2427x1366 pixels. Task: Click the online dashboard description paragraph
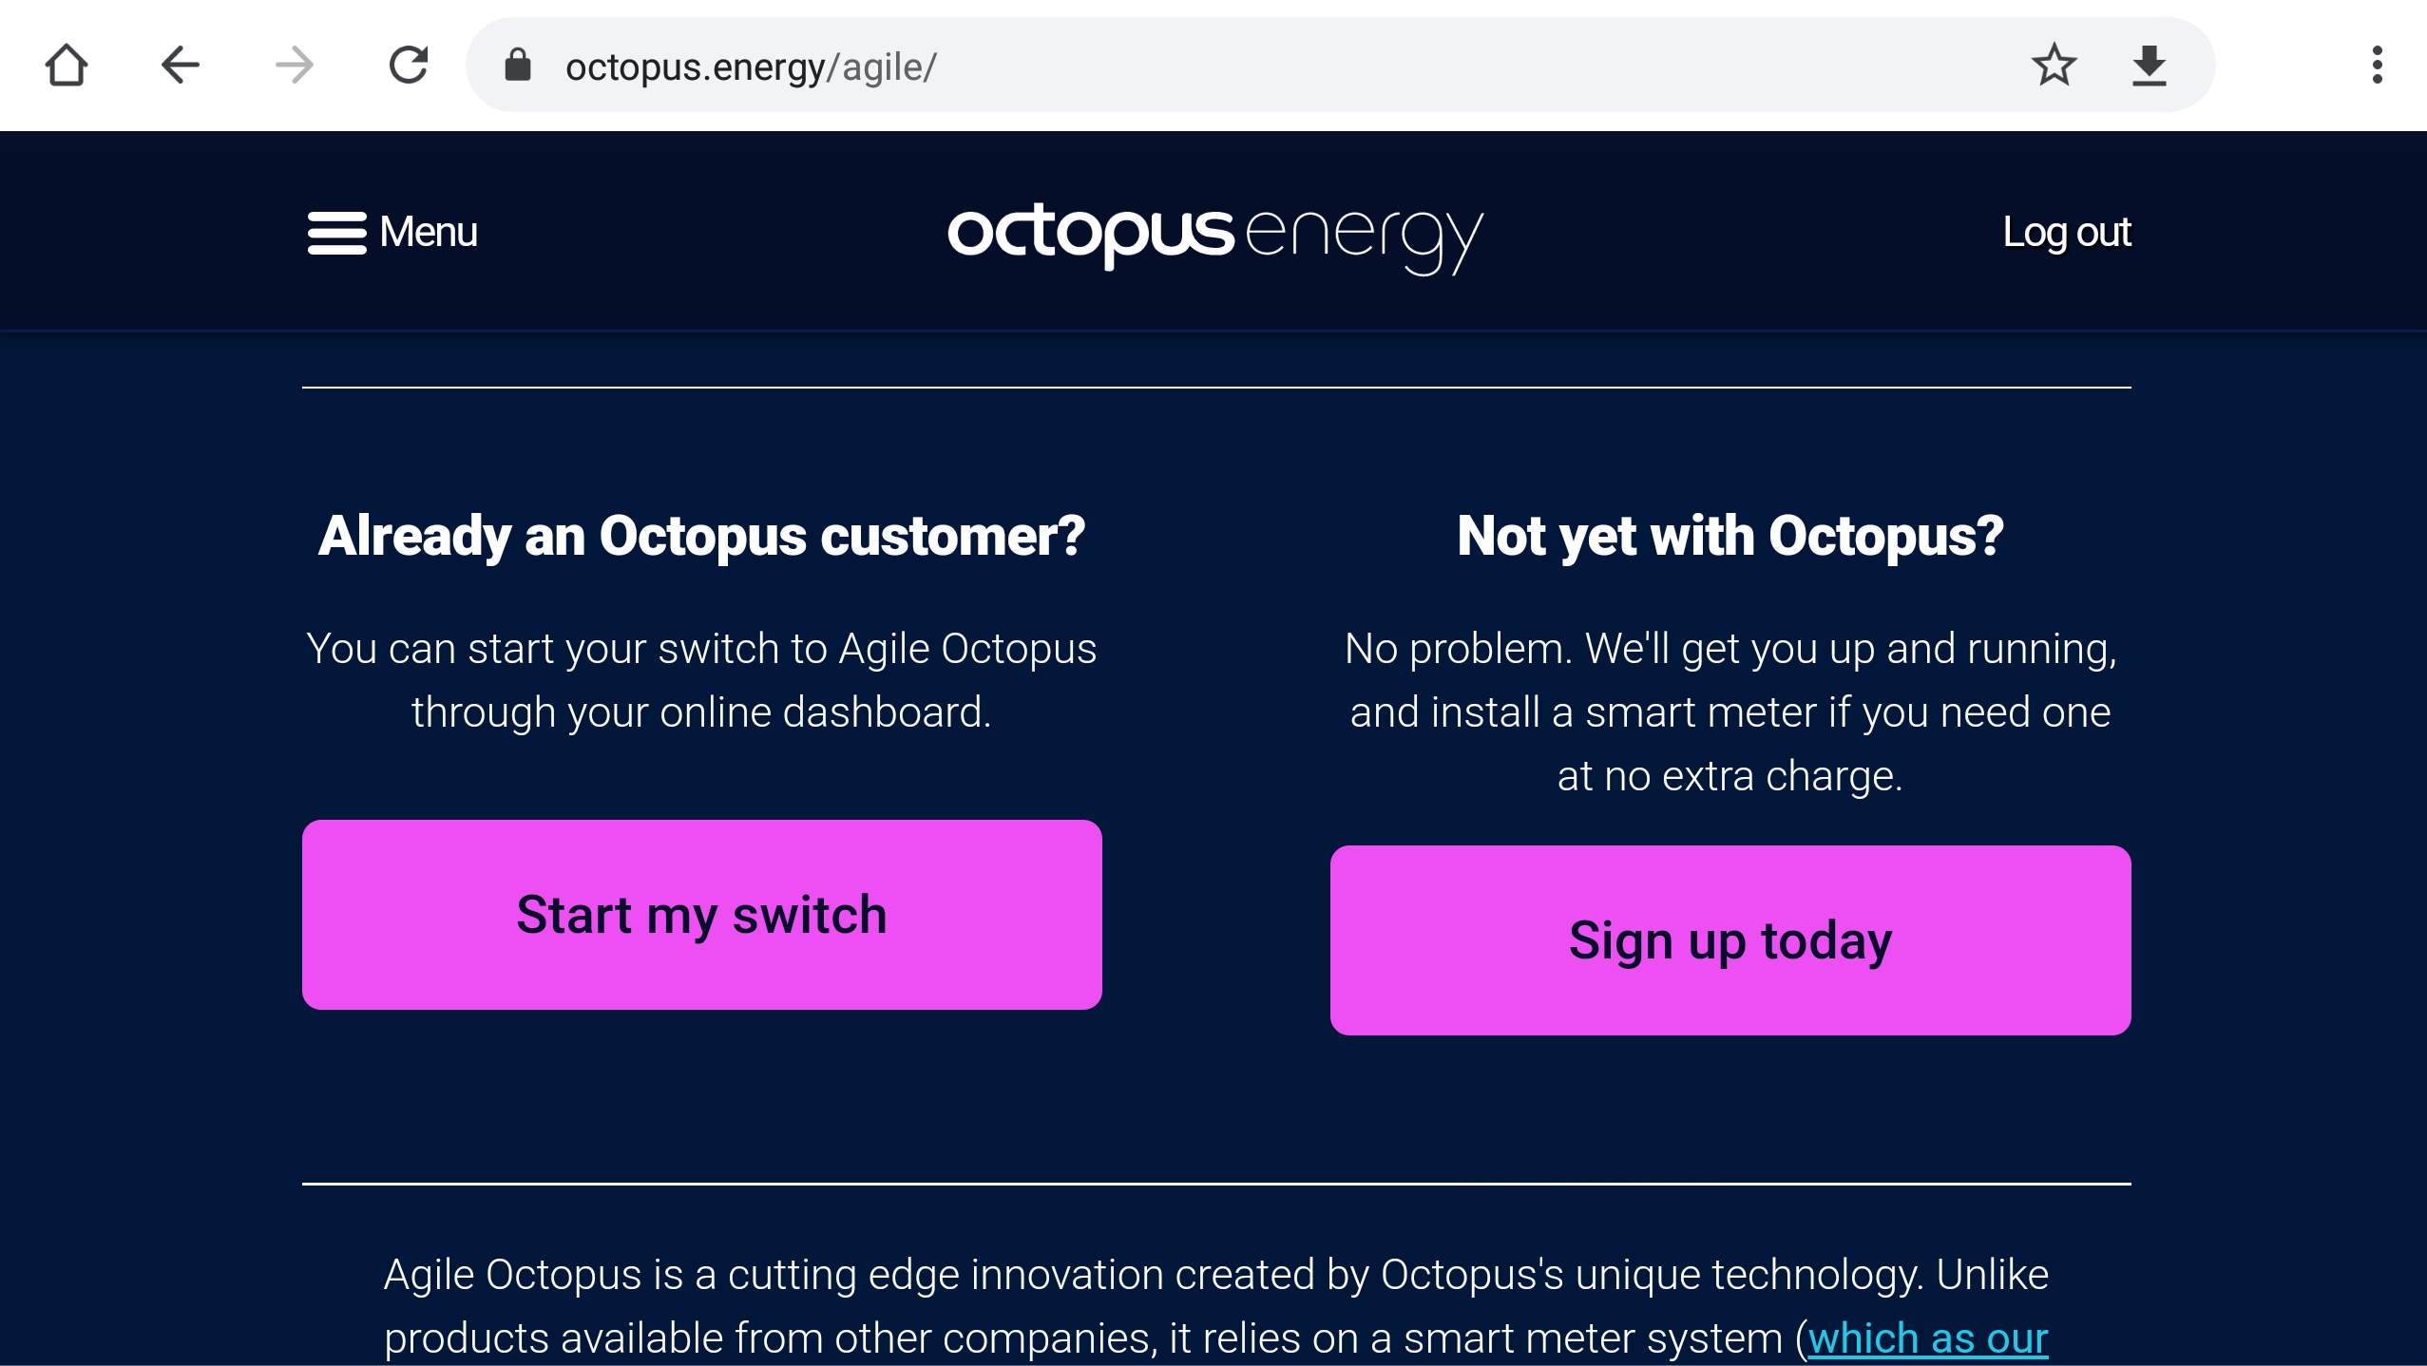(702, 680)
